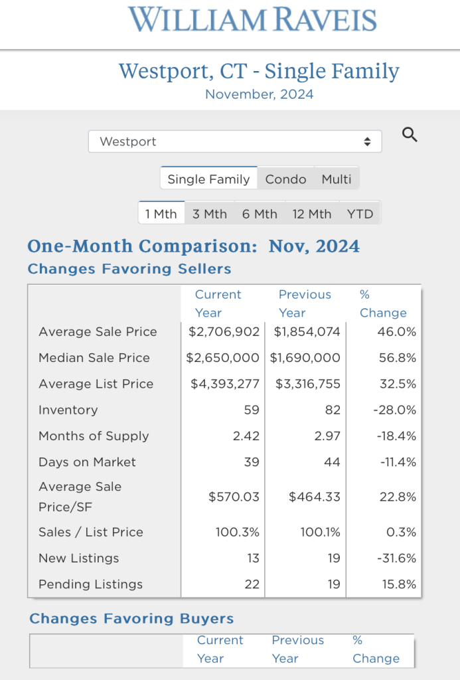Select the 1 Mth period tab
460x680 pixels.
pyautogui.click(x=161, y=214)
